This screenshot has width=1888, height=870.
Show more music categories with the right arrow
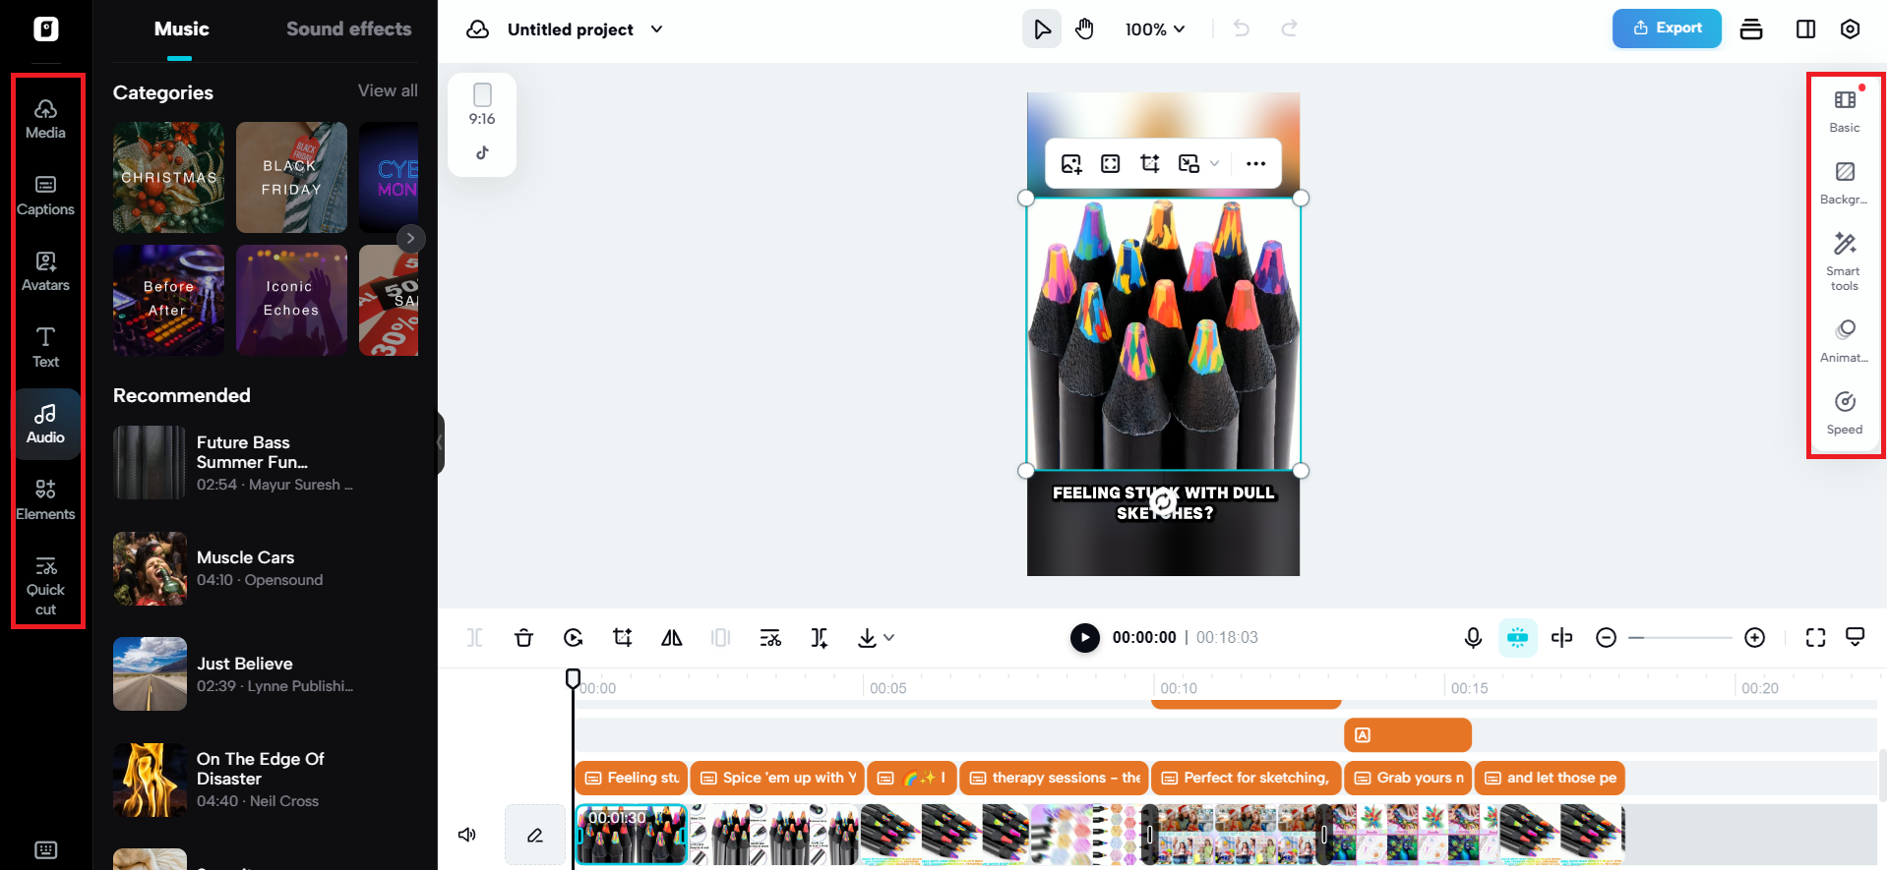coord(410,238)
